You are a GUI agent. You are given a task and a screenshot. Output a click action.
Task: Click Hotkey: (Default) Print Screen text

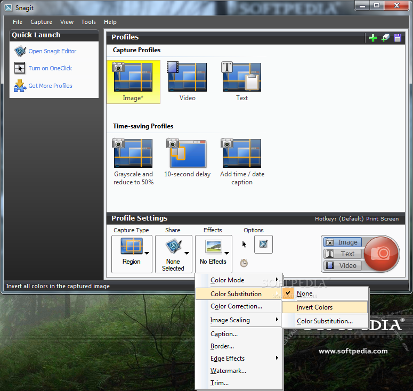pyautogui.click(x=357, y=219)
